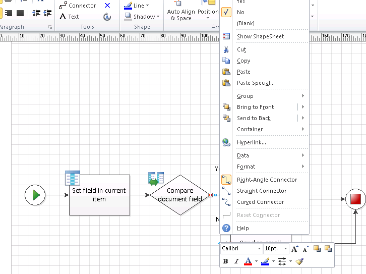The width and height of the screenshot is (366, 274).
Task: Open the Shadow dropdown arrow
Action: [158, 17]
